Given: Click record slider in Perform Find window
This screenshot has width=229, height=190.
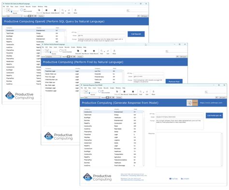Looking at the screenshot, I should click(x=54, y=52).
